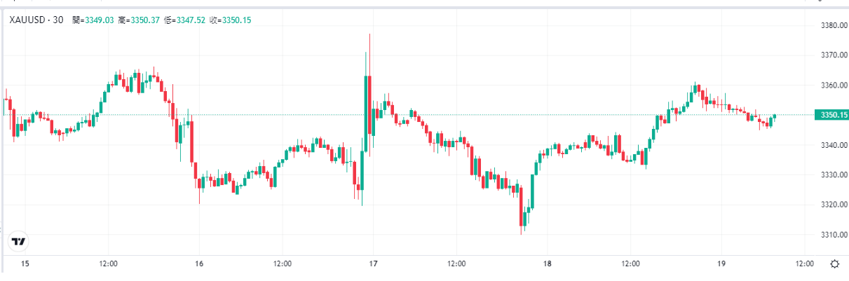The image size is (849, 281).
Task: Click the close value in the top legend
Action: [236, 20]
